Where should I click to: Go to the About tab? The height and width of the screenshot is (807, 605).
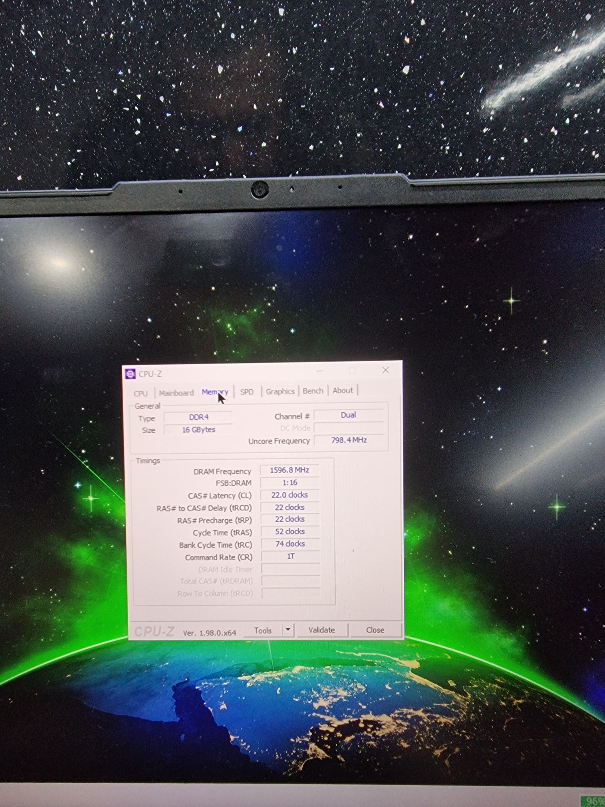click(x=342, y=390)
